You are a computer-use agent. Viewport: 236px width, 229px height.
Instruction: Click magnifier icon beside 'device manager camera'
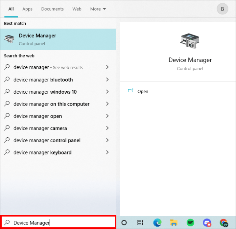(7, 128)
